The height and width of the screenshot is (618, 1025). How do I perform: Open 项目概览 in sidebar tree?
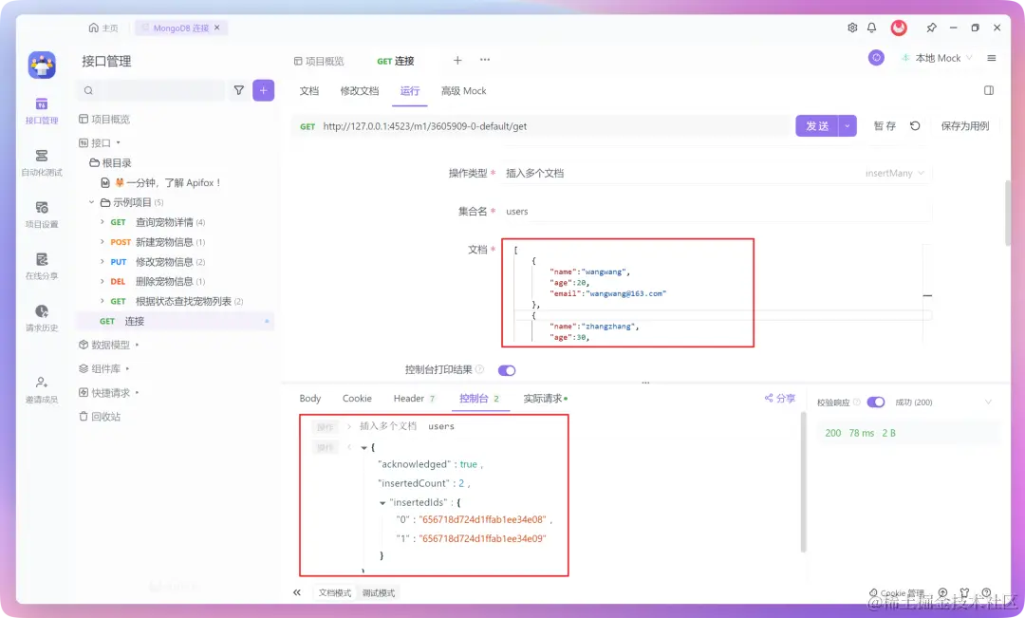(104, 119)
